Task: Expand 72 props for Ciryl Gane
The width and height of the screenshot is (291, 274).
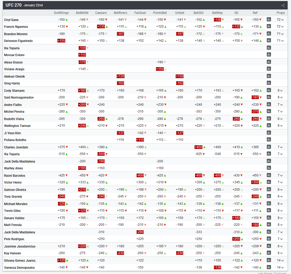Action: point(280,20)
